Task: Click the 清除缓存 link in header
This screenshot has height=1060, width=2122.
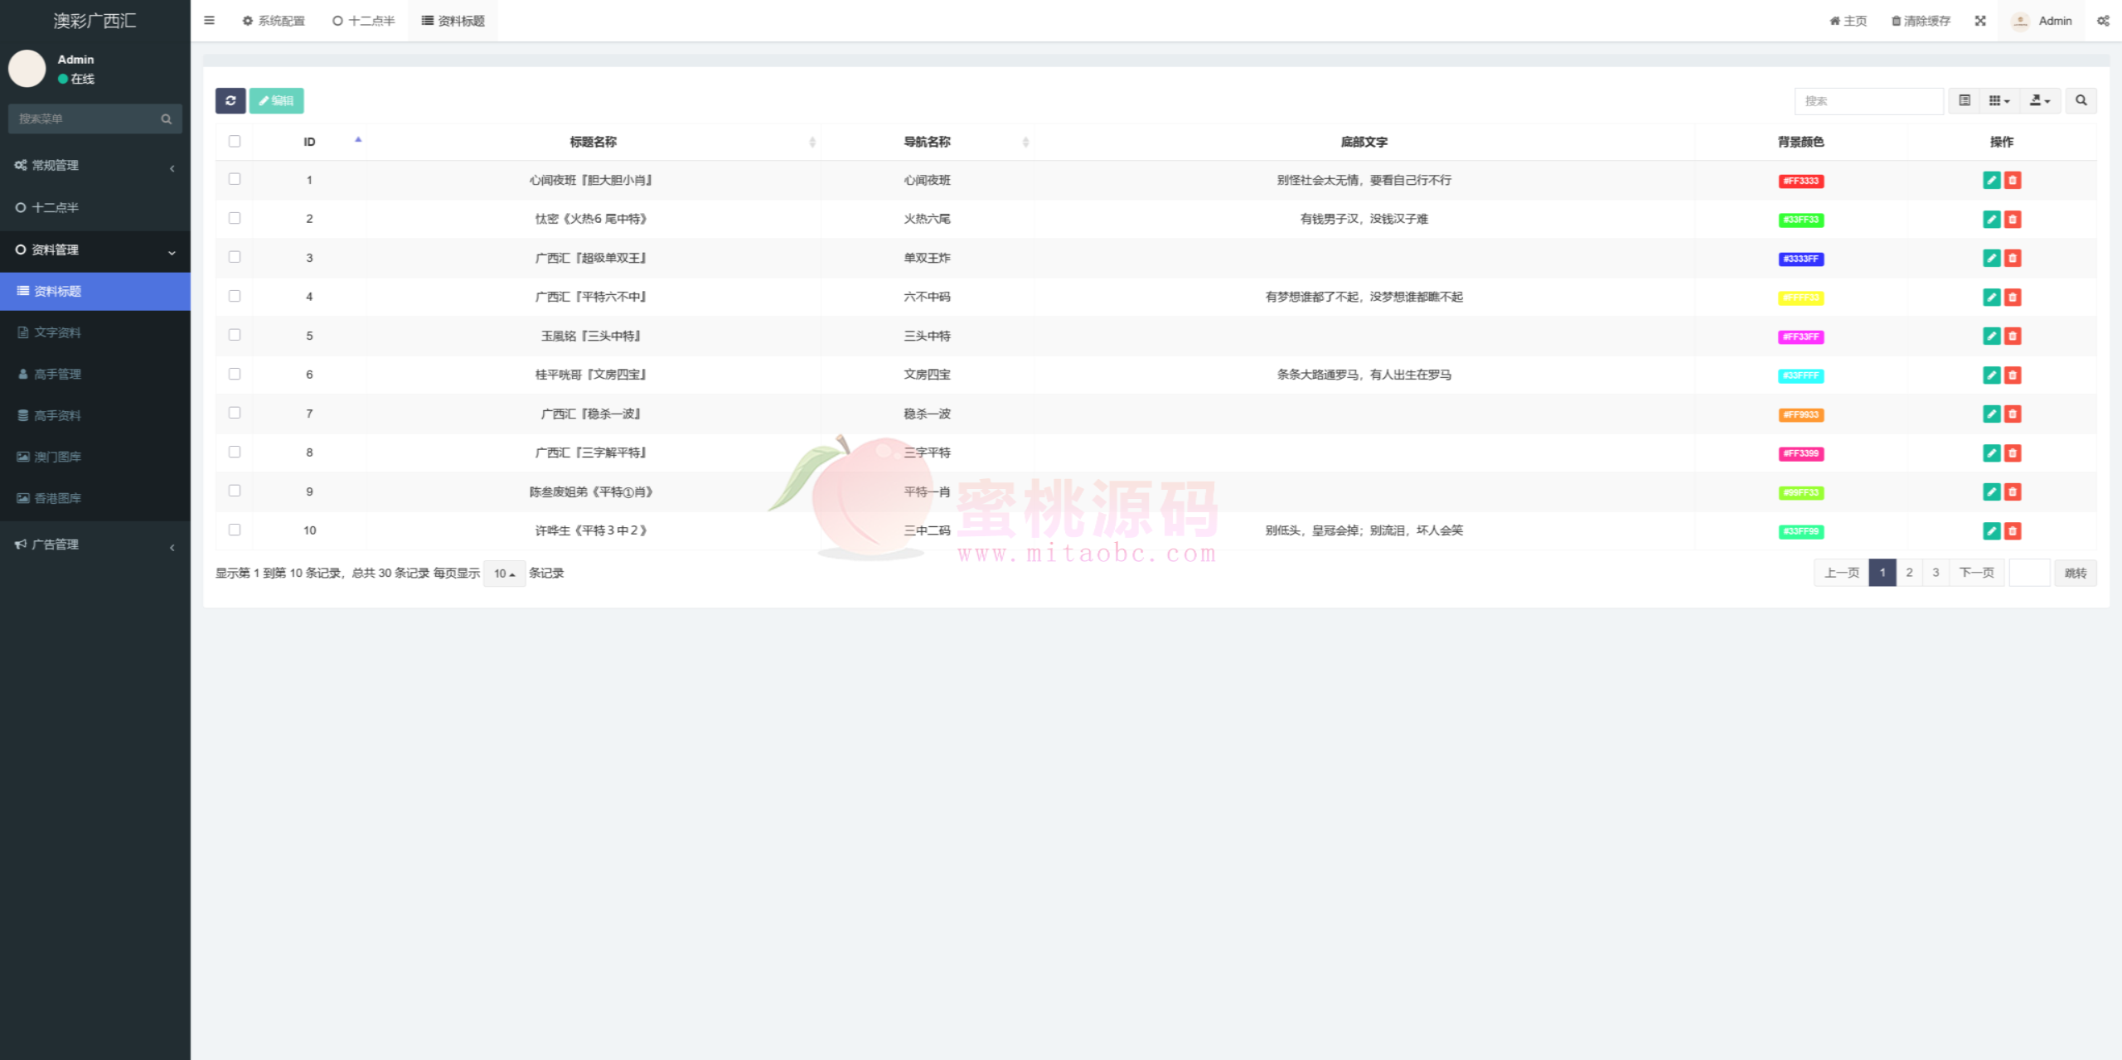Action: [1921, 21]
